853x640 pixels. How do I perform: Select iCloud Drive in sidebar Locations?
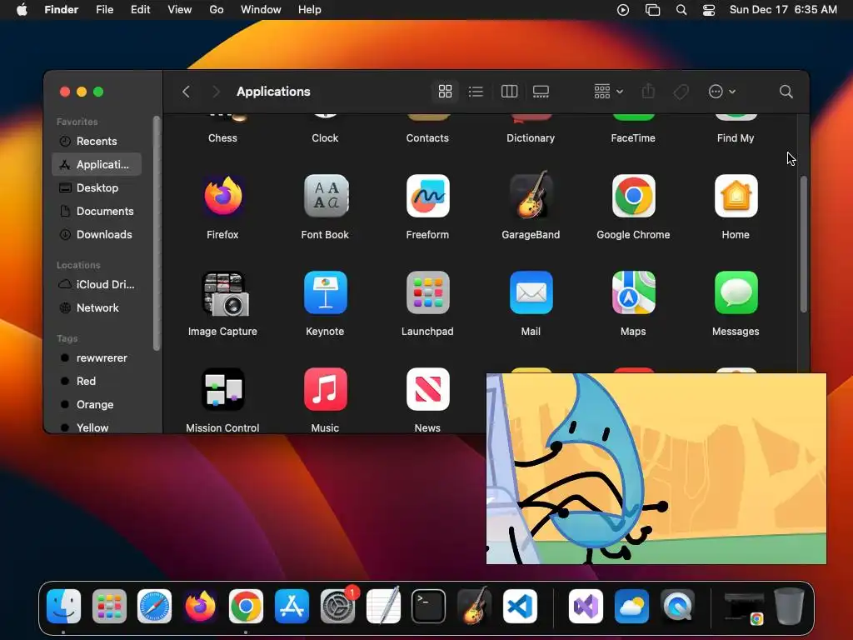[x=97, y=284]
